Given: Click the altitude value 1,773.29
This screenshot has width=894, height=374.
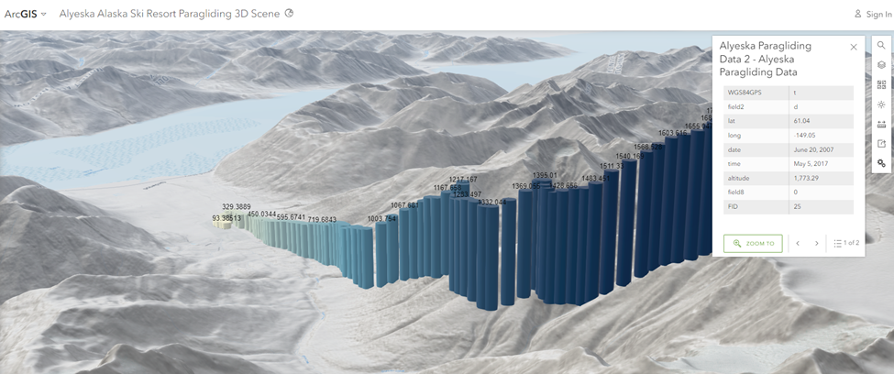Looking at the screenshot, I should point(805,178).
